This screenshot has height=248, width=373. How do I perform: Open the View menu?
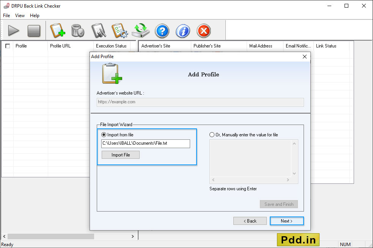20,16
